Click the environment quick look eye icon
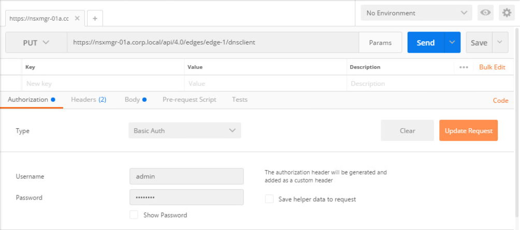Screen dimensions: 520x230 coord(485,13)
